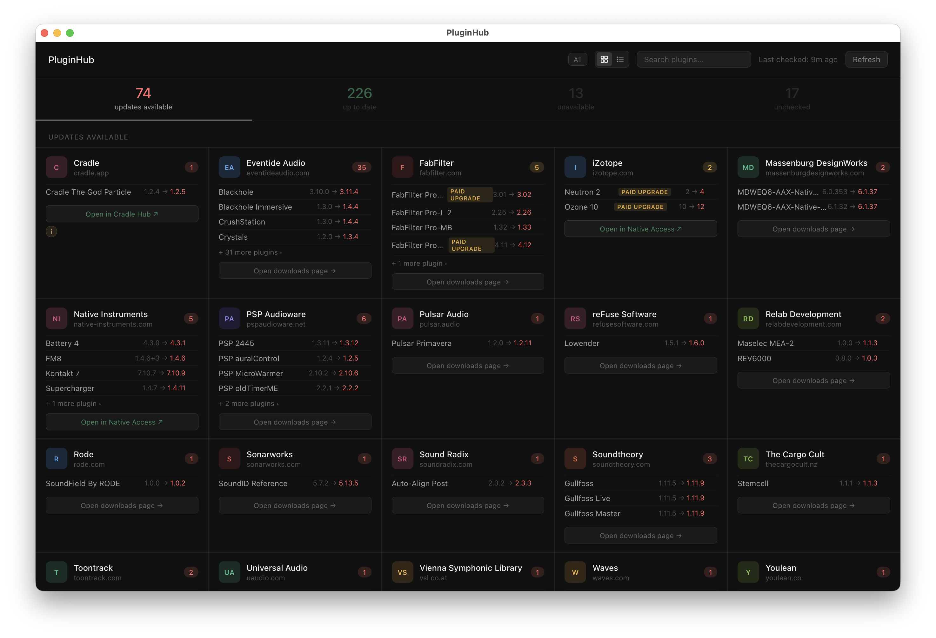
Task: Click the iZotope vendor icon
Action: [575, 167]
